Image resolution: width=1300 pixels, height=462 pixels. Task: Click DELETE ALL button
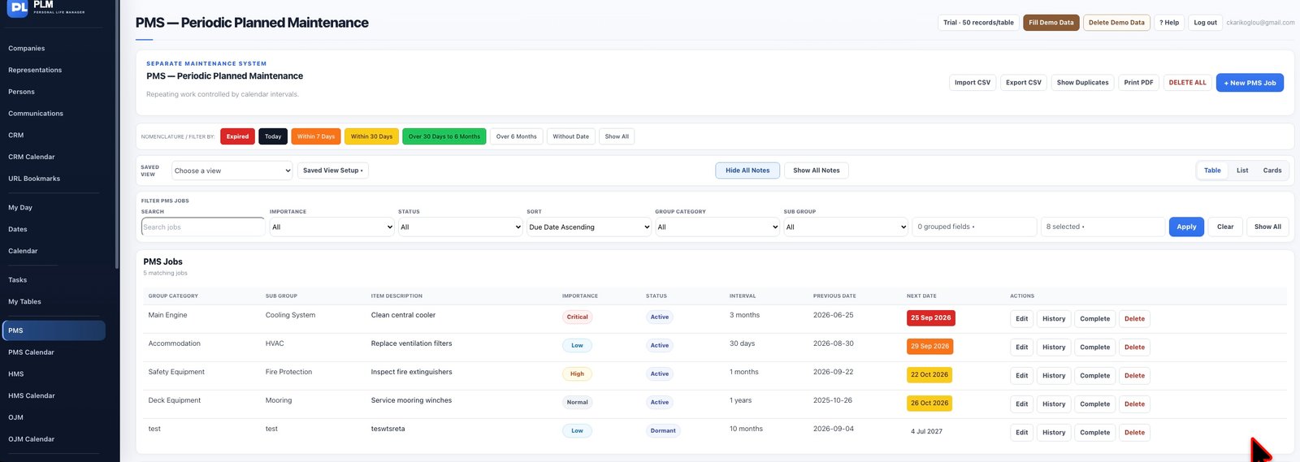(1187, 83)
